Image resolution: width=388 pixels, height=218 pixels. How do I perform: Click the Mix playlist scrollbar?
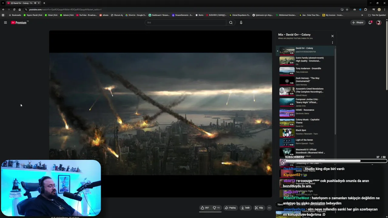[335, 91]
